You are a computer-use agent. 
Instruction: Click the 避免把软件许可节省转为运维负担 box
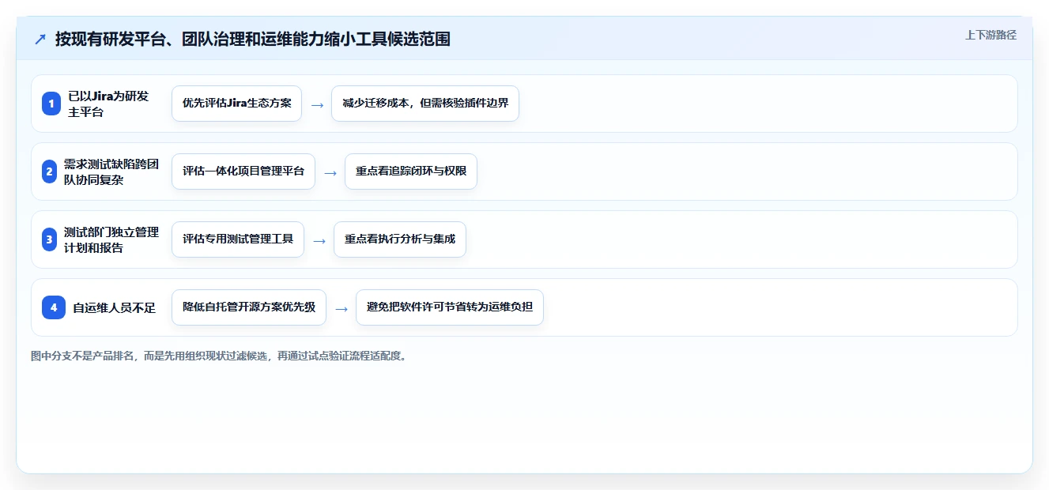450,307
